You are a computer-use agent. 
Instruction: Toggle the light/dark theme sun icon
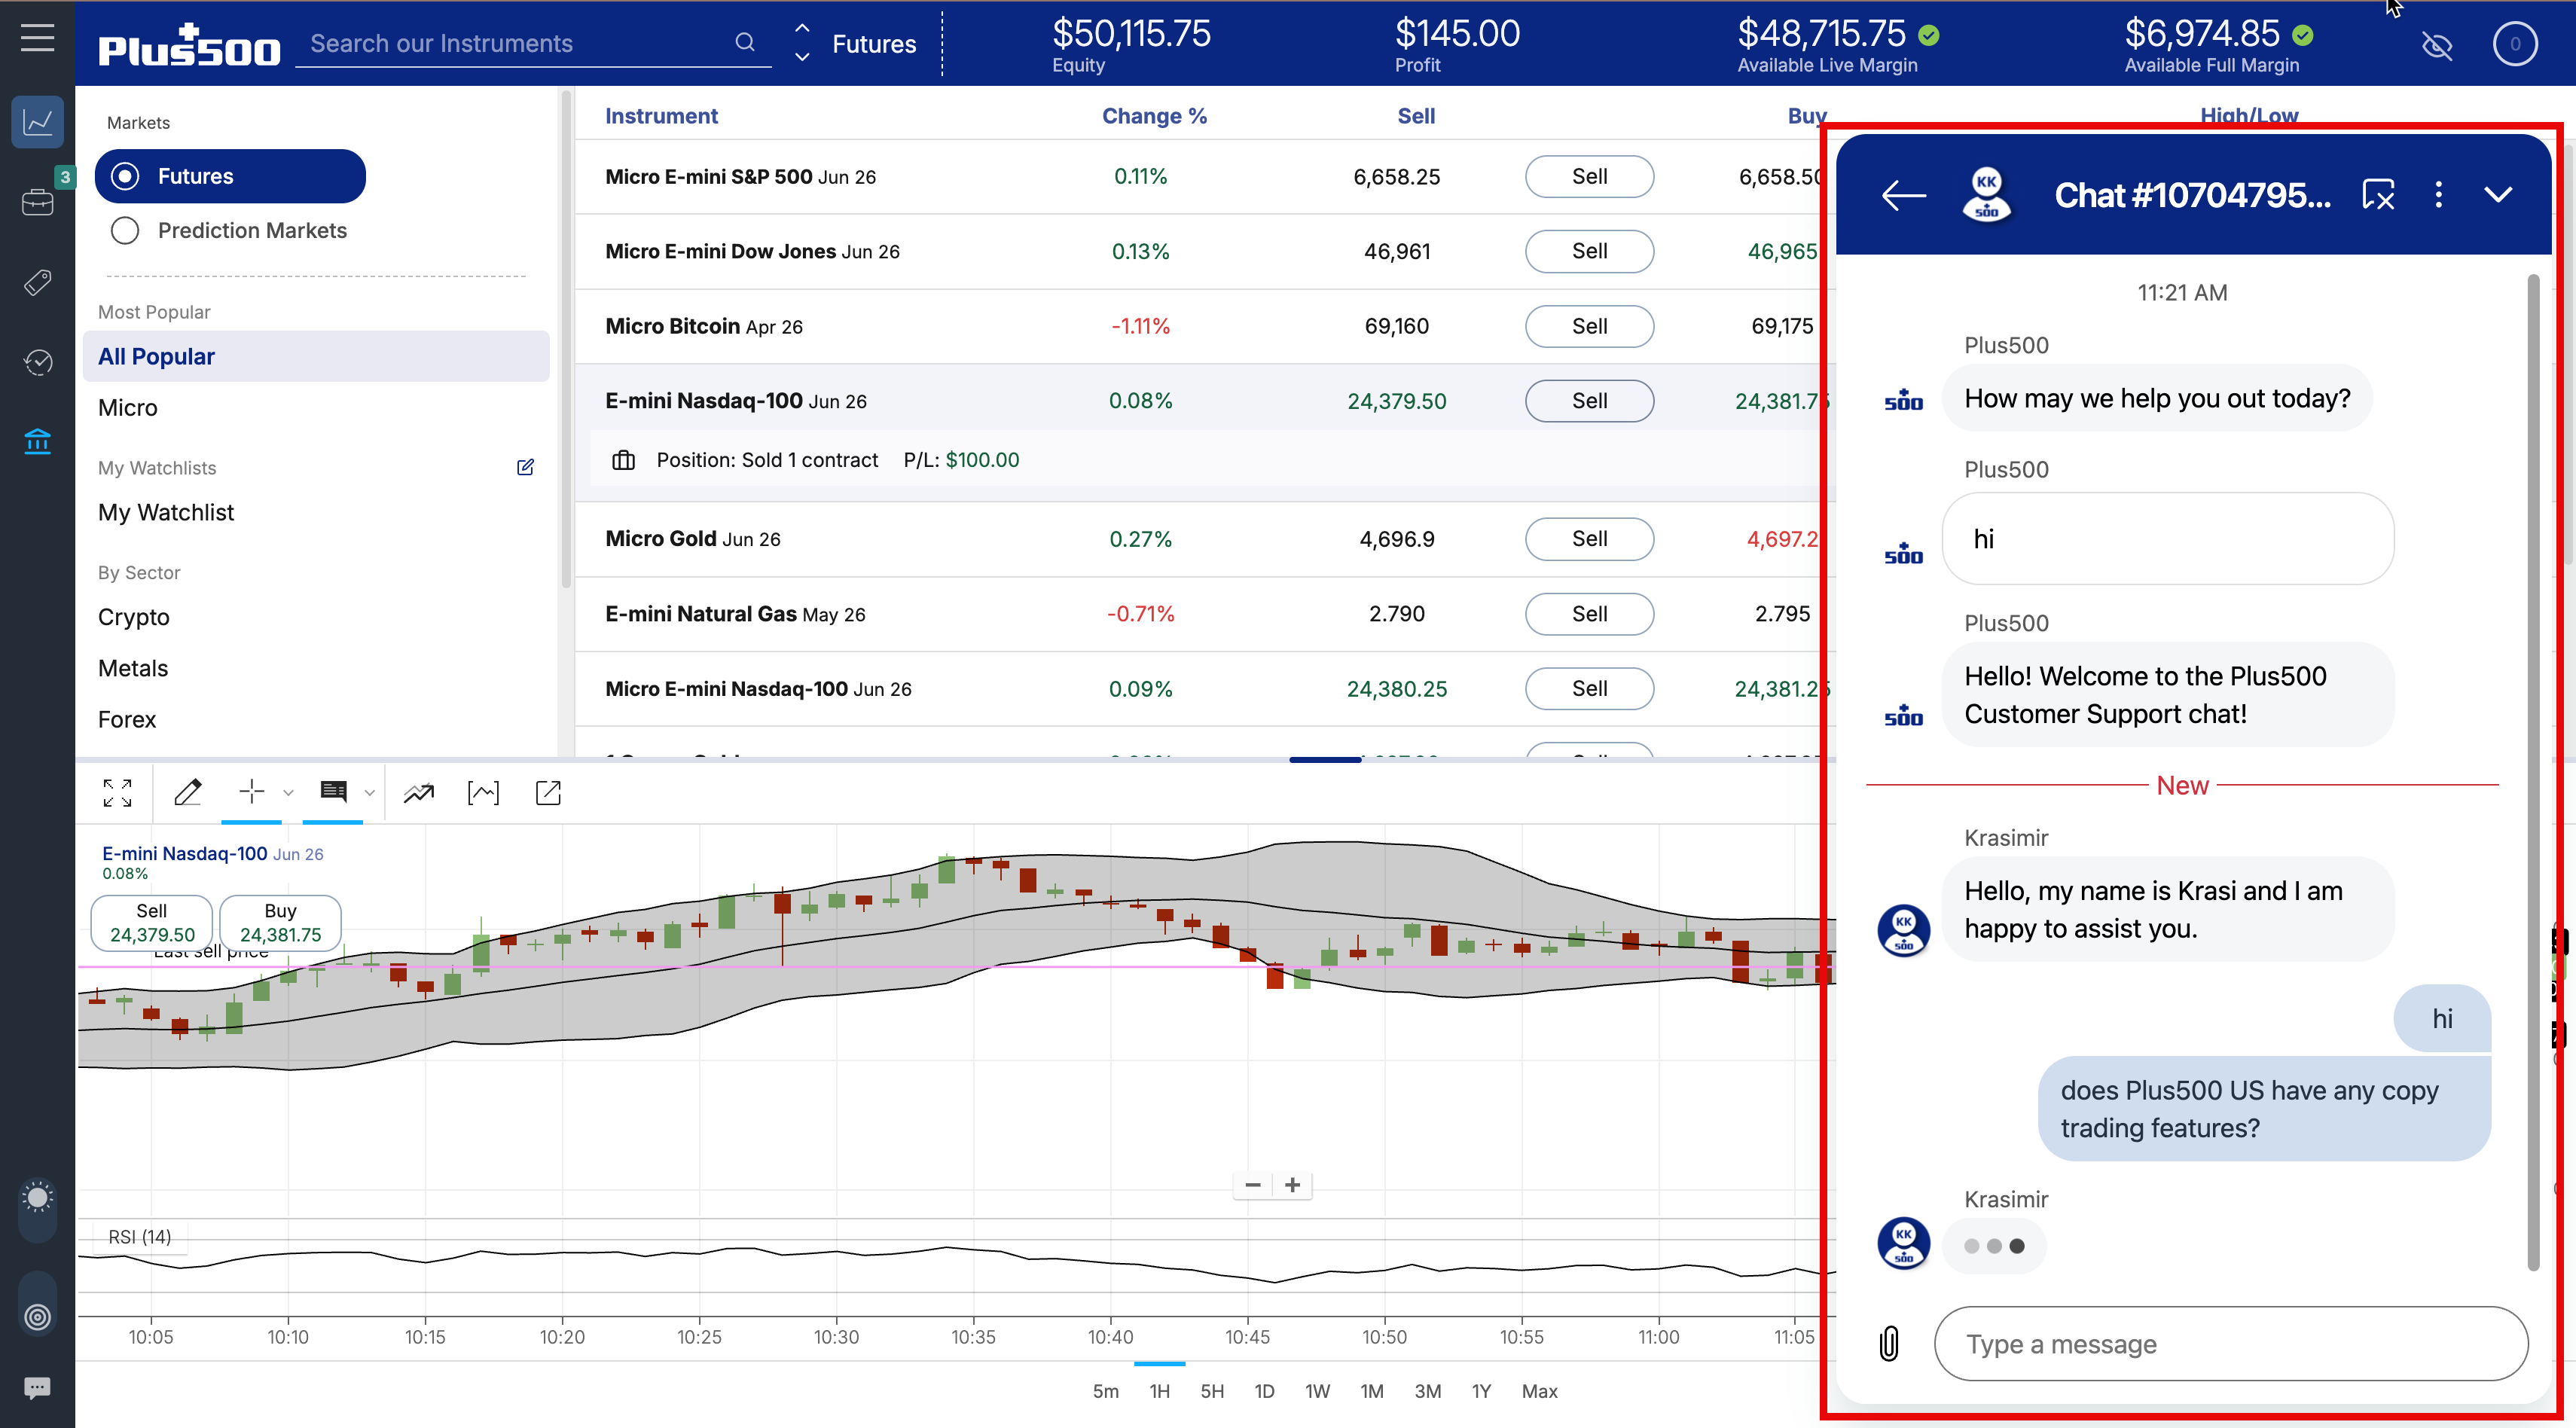tap(37, 1197)
